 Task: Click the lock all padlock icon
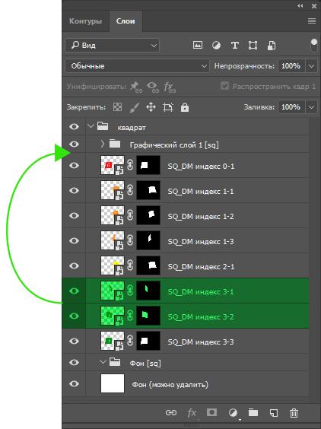coord(185,107)
